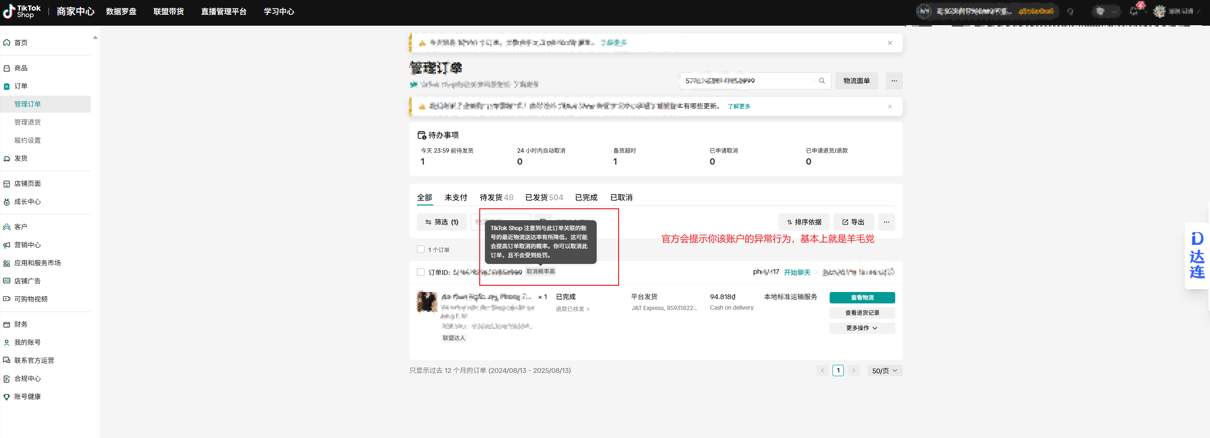Click the 物流面单 button

pyautogui.click(x=857, y=81)
